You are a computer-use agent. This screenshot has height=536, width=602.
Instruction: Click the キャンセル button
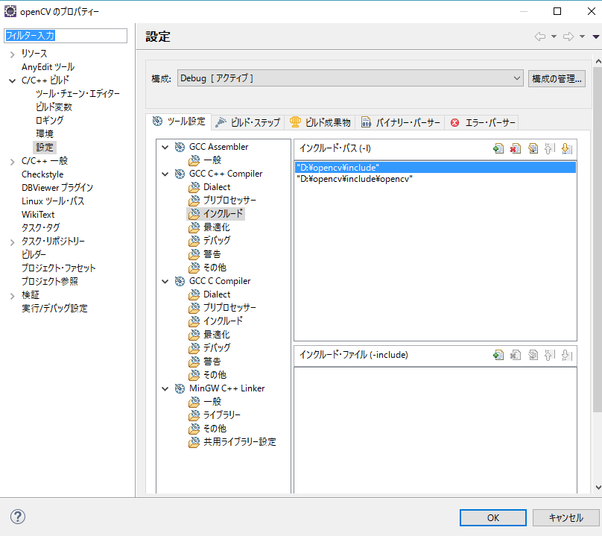point(566,517)
